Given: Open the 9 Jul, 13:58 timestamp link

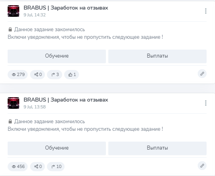Looking at the screenshot, I should point(34,107).
